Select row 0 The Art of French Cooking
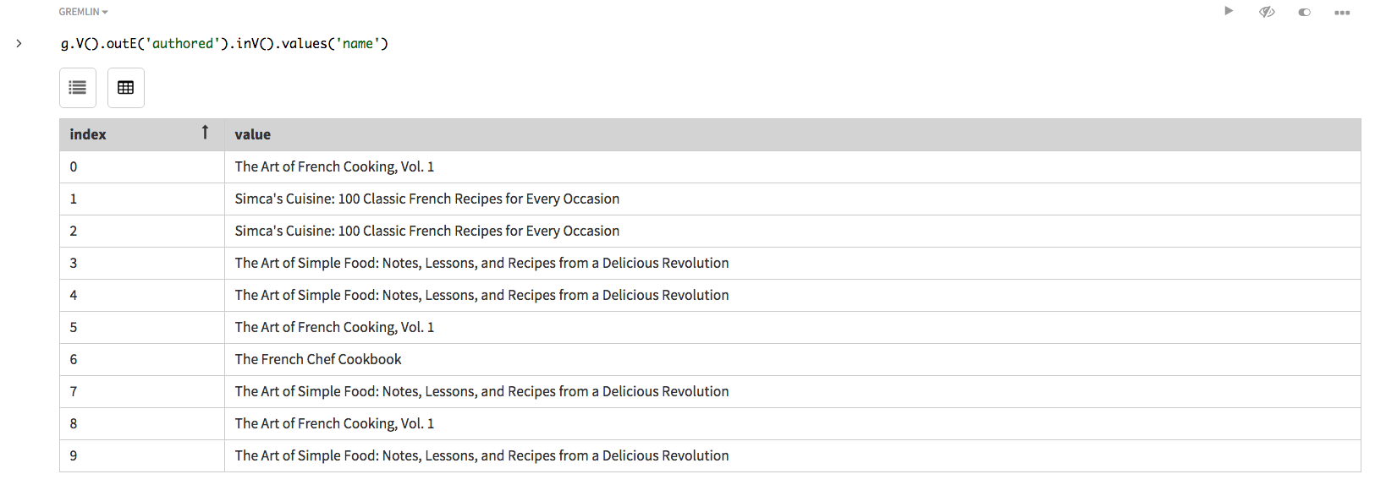Image resolution: width=1375 pixels, height=485 pixels. [334, 166]
